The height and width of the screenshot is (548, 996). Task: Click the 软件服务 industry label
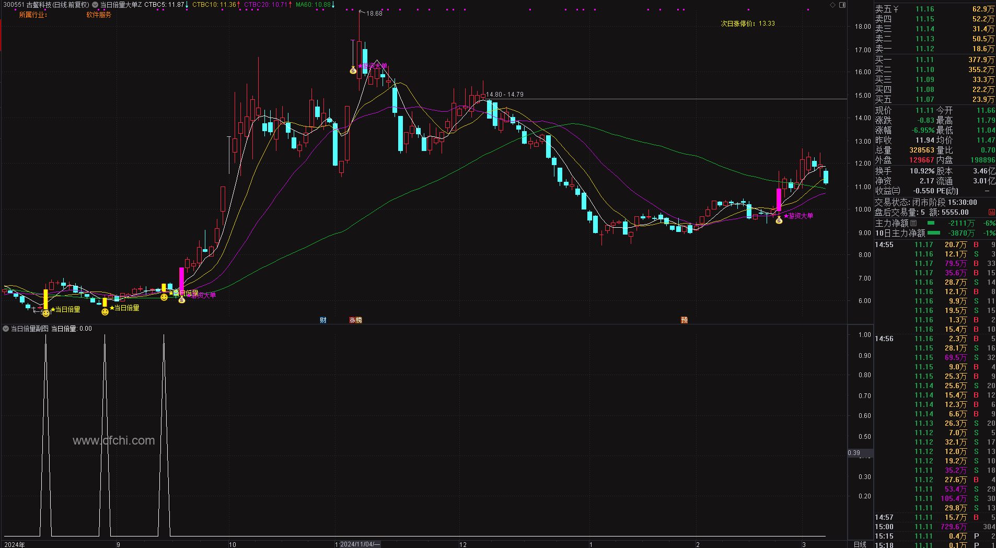pyautogui.click(x=99, y=15)
